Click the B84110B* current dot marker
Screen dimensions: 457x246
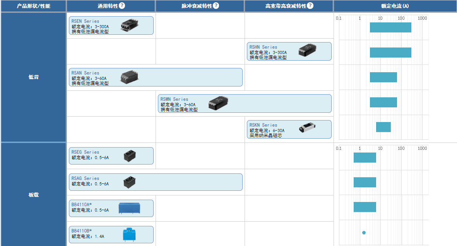[x=364, y=232]
